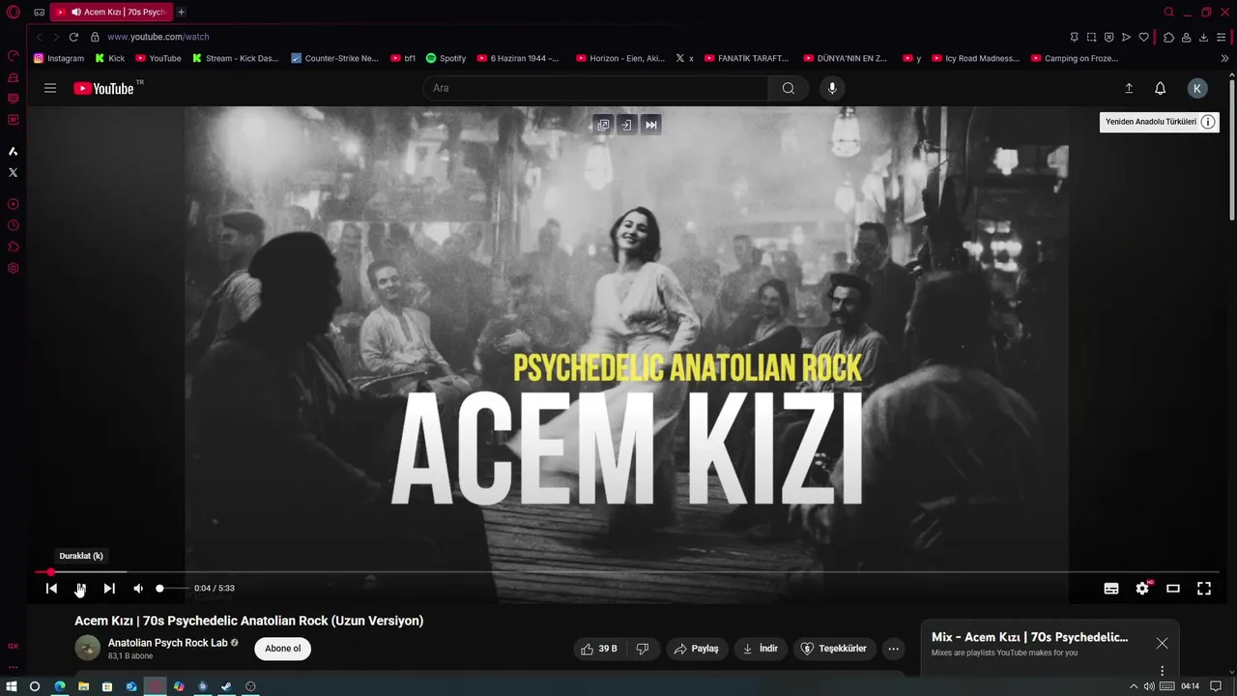Open Anatolian Psych Rock Lab channel link

coord(167,643)
